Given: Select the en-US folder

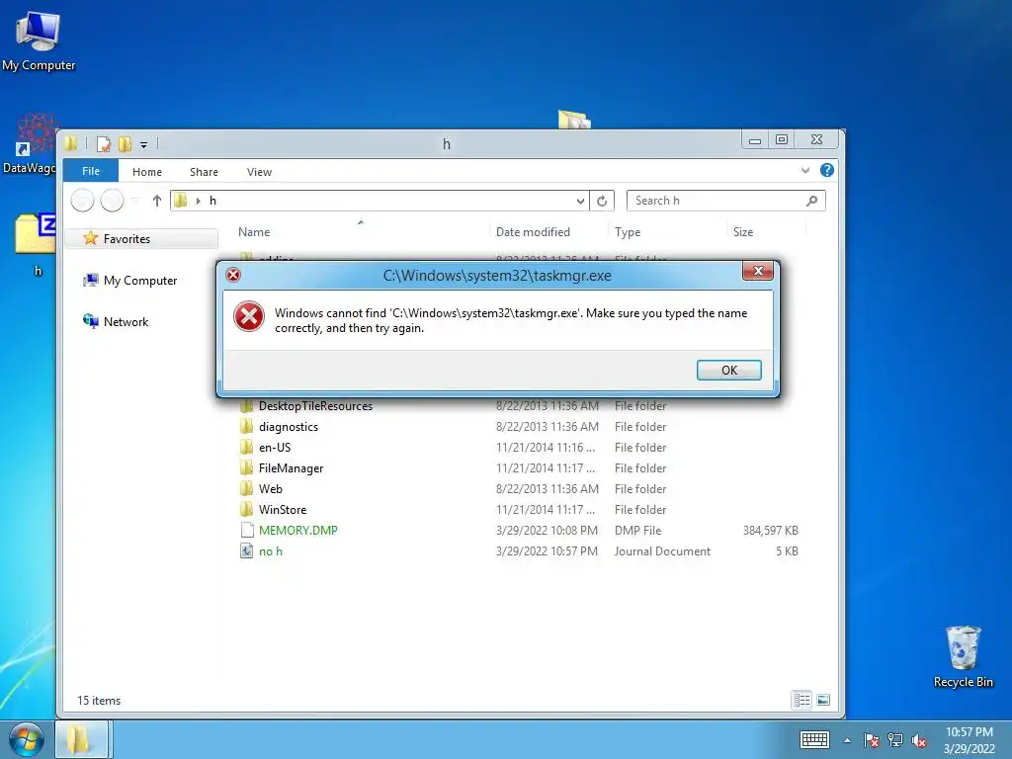Looking at the screenshot, I should point(275,448).
